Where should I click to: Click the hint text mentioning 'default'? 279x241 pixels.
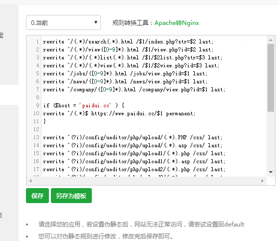[x=141, y=224]
